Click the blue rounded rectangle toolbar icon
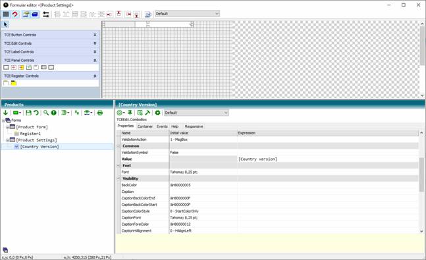426x260 pixels. 35,14
